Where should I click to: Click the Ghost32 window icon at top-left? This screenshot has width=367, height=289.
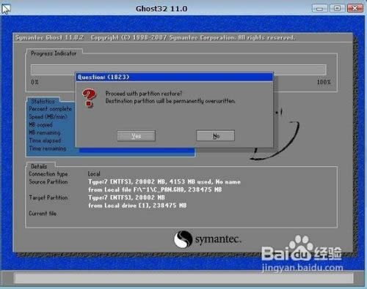[6, 9]
